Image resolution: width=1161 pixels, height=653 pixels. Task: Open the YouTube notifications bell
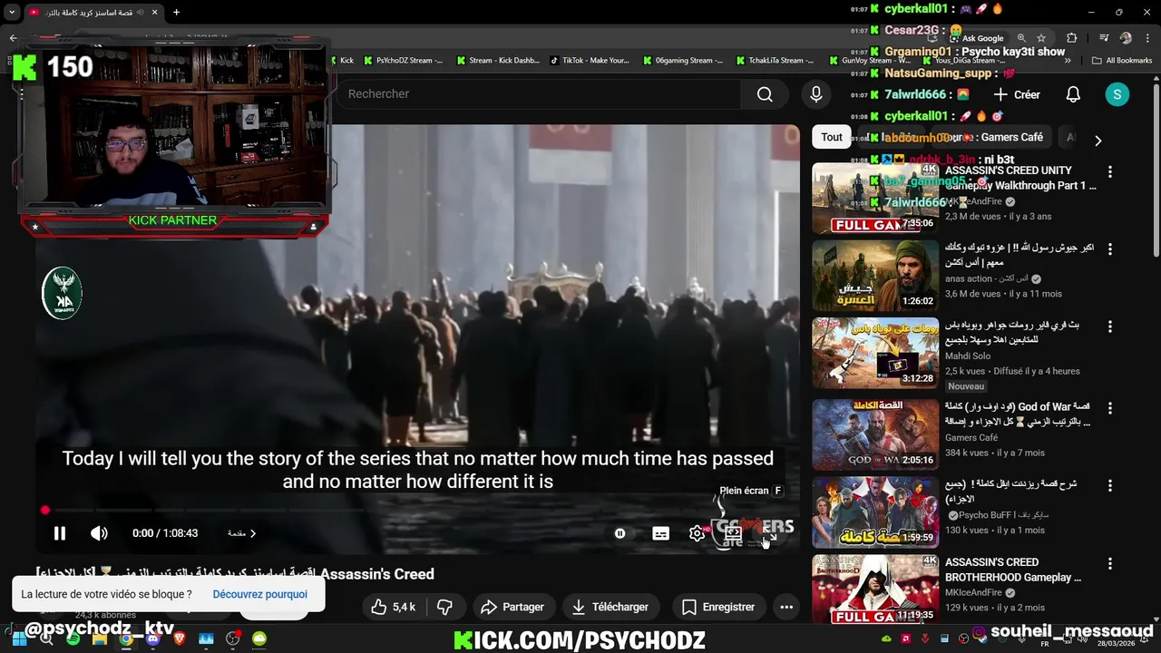click(1073, 94)
